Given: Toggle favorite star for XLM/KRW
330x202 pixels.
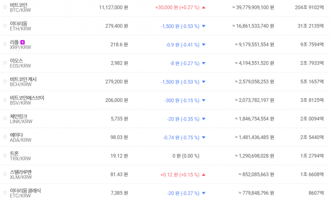Looking at the screenshot, I should pos(5,174).
